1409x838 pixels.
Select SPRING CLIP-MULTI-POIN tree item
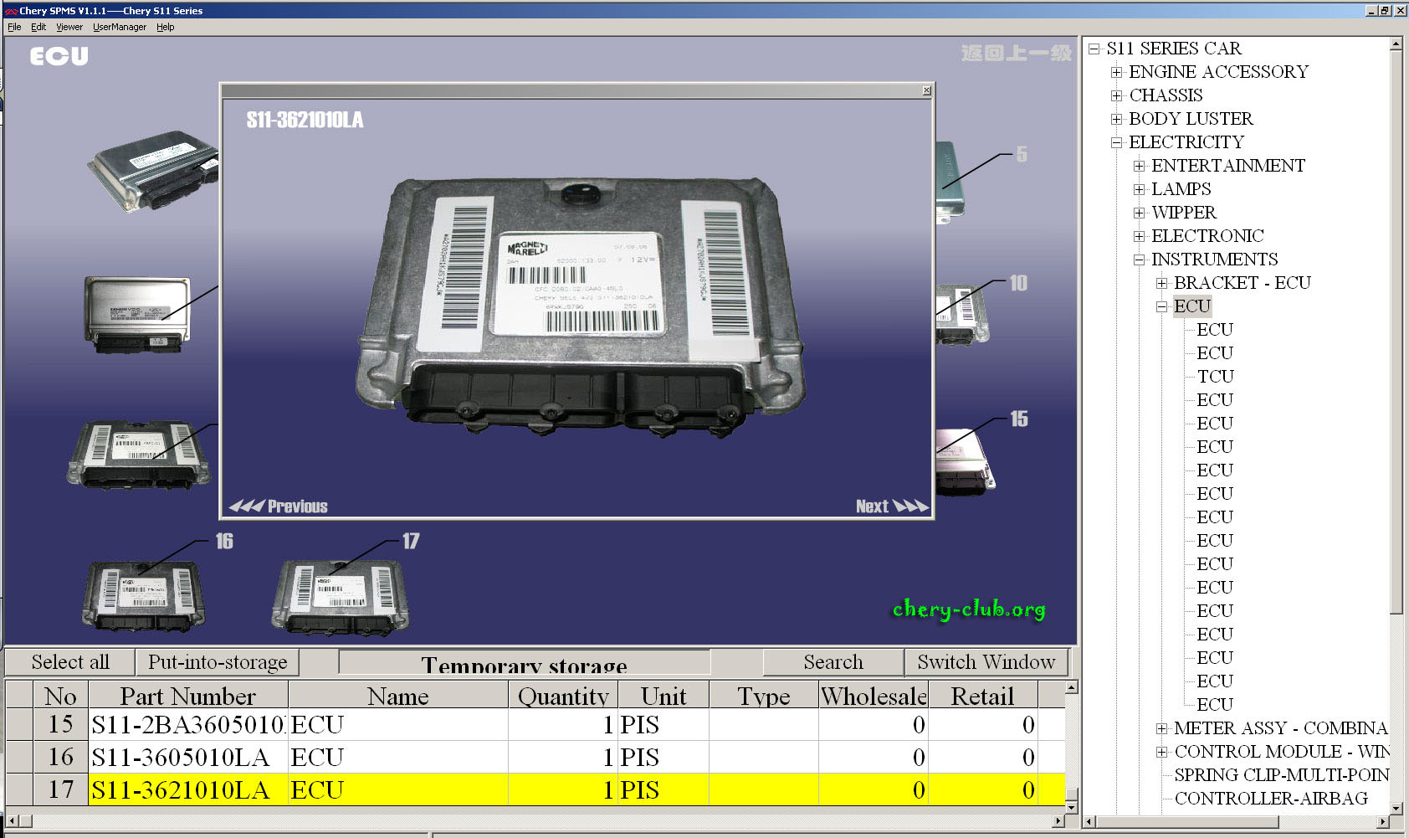coord(1281,775)
